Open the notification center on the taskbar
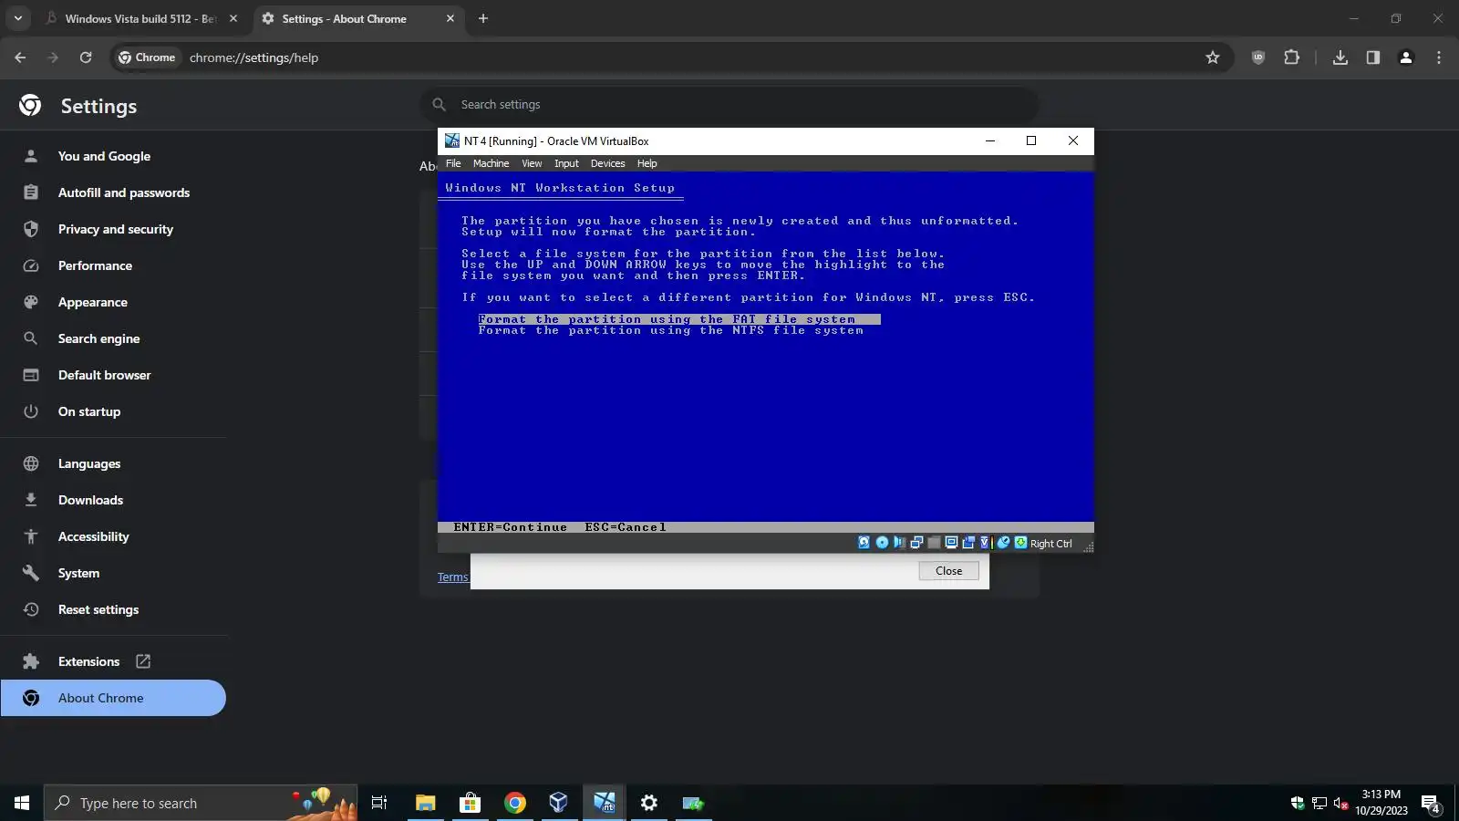Screen dimensions: 1459x821 click(x=1431, y=803)
